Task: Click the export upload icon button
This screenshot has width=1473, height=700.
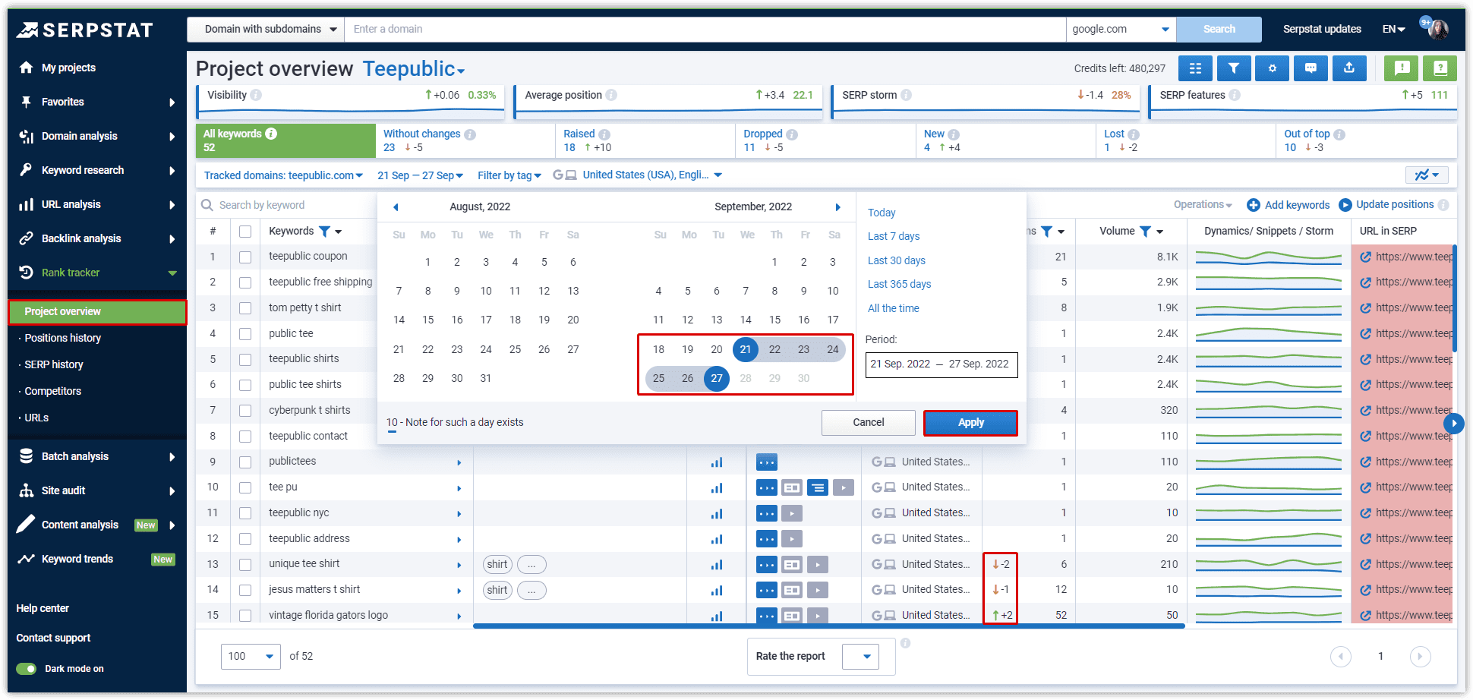Action: [x=1349, y=68]
